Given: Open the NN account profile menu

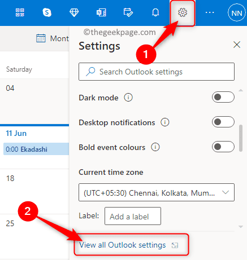Looking at the screenshot, I should 237,13.
